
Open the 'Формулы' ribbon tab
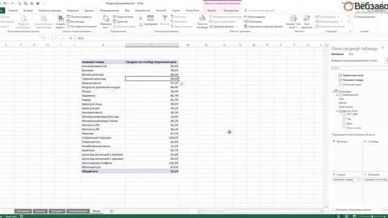click(73, 10)
